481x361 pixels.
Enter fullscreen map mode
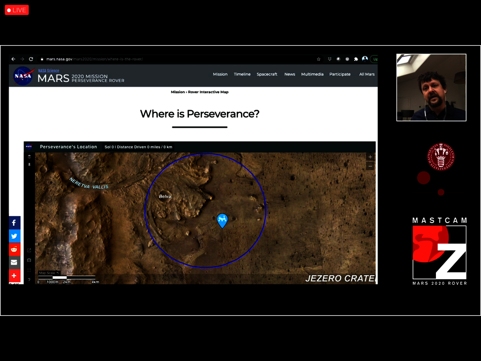[29, 270]
